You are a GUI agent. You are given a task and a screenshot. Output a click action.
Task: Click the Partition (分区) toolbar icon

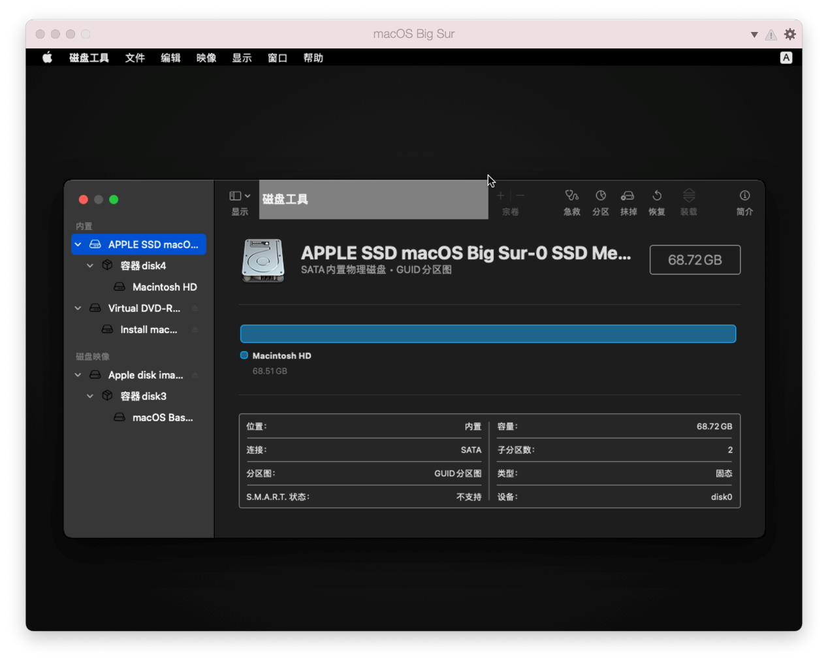pos(601,195)
